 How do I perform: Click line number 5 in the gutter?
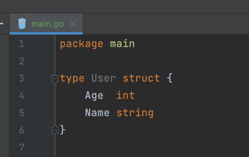21,113
